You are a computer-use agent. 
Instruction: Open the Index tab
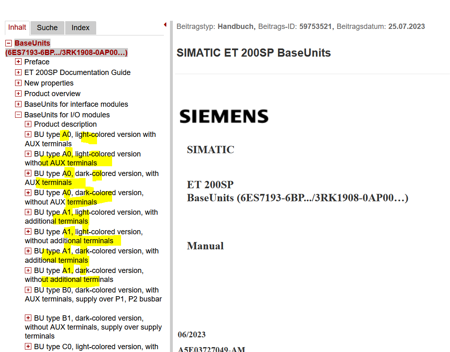pyautogui.click(x=80, y=28)
